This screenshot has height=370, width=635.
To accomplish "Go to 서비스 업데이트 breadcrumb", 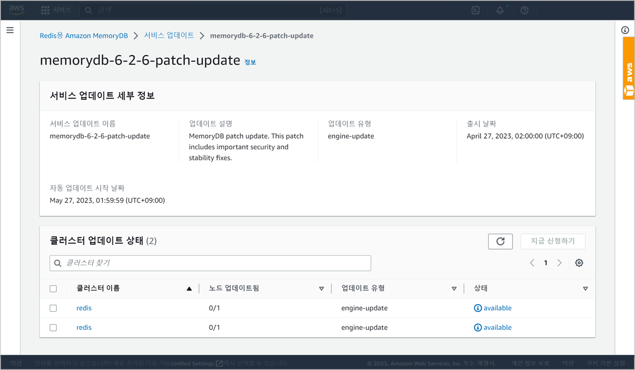I will 169,36.
